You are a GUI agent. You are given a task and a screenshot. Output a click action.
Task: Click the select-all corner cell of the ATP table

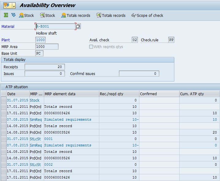pyautogui.click(x=3, y=94)
